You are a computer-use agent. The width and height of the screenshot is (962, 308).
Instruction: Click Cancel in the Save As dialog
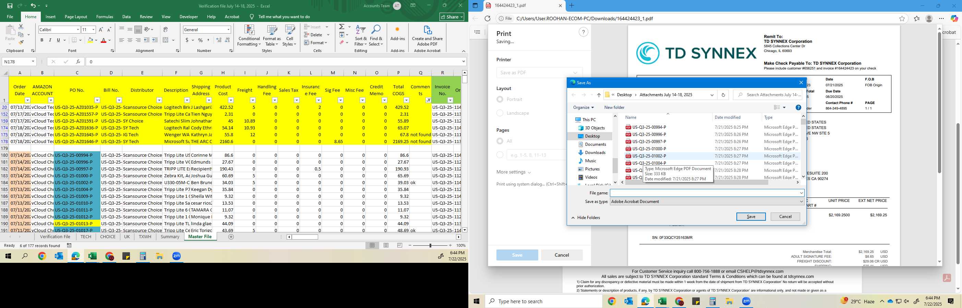[785, 217]
